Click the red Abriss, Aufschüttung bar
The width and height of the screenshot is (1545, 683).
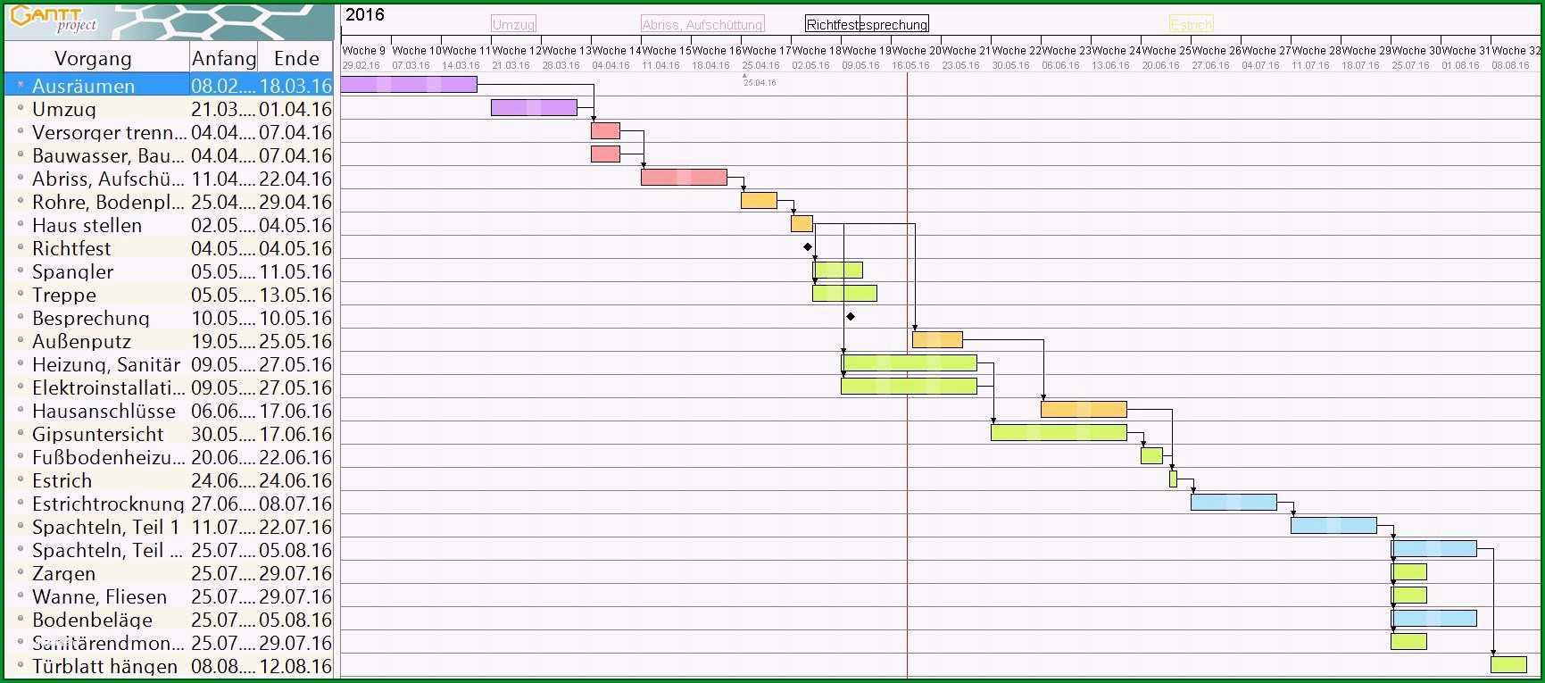tap(684, 178)
